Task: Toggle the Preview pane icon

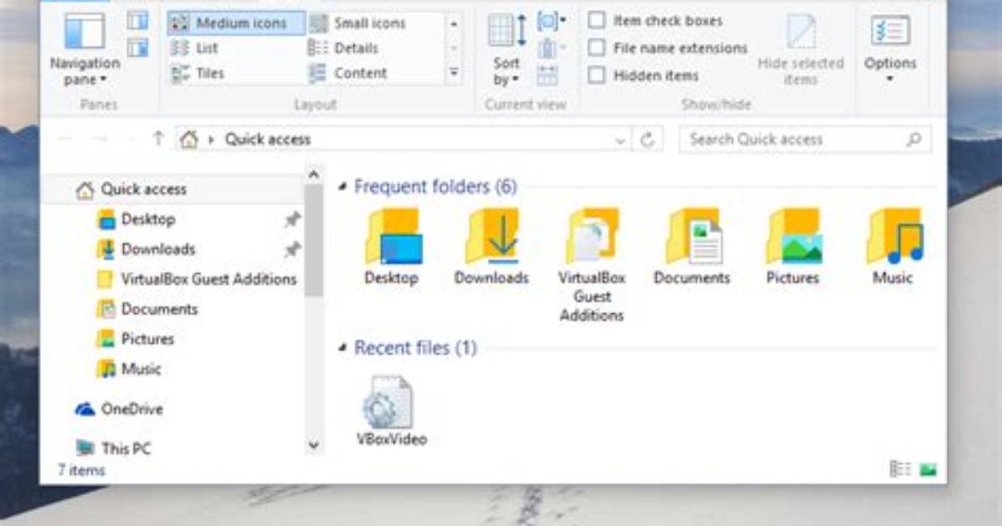Action: [137, 21]
